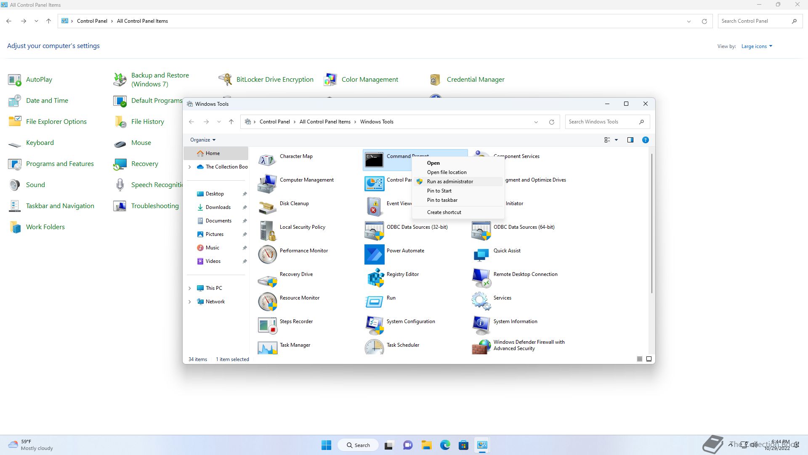808x455 pixels.
Task: Open File Explorer from taskbar
Action: (427, 445)
